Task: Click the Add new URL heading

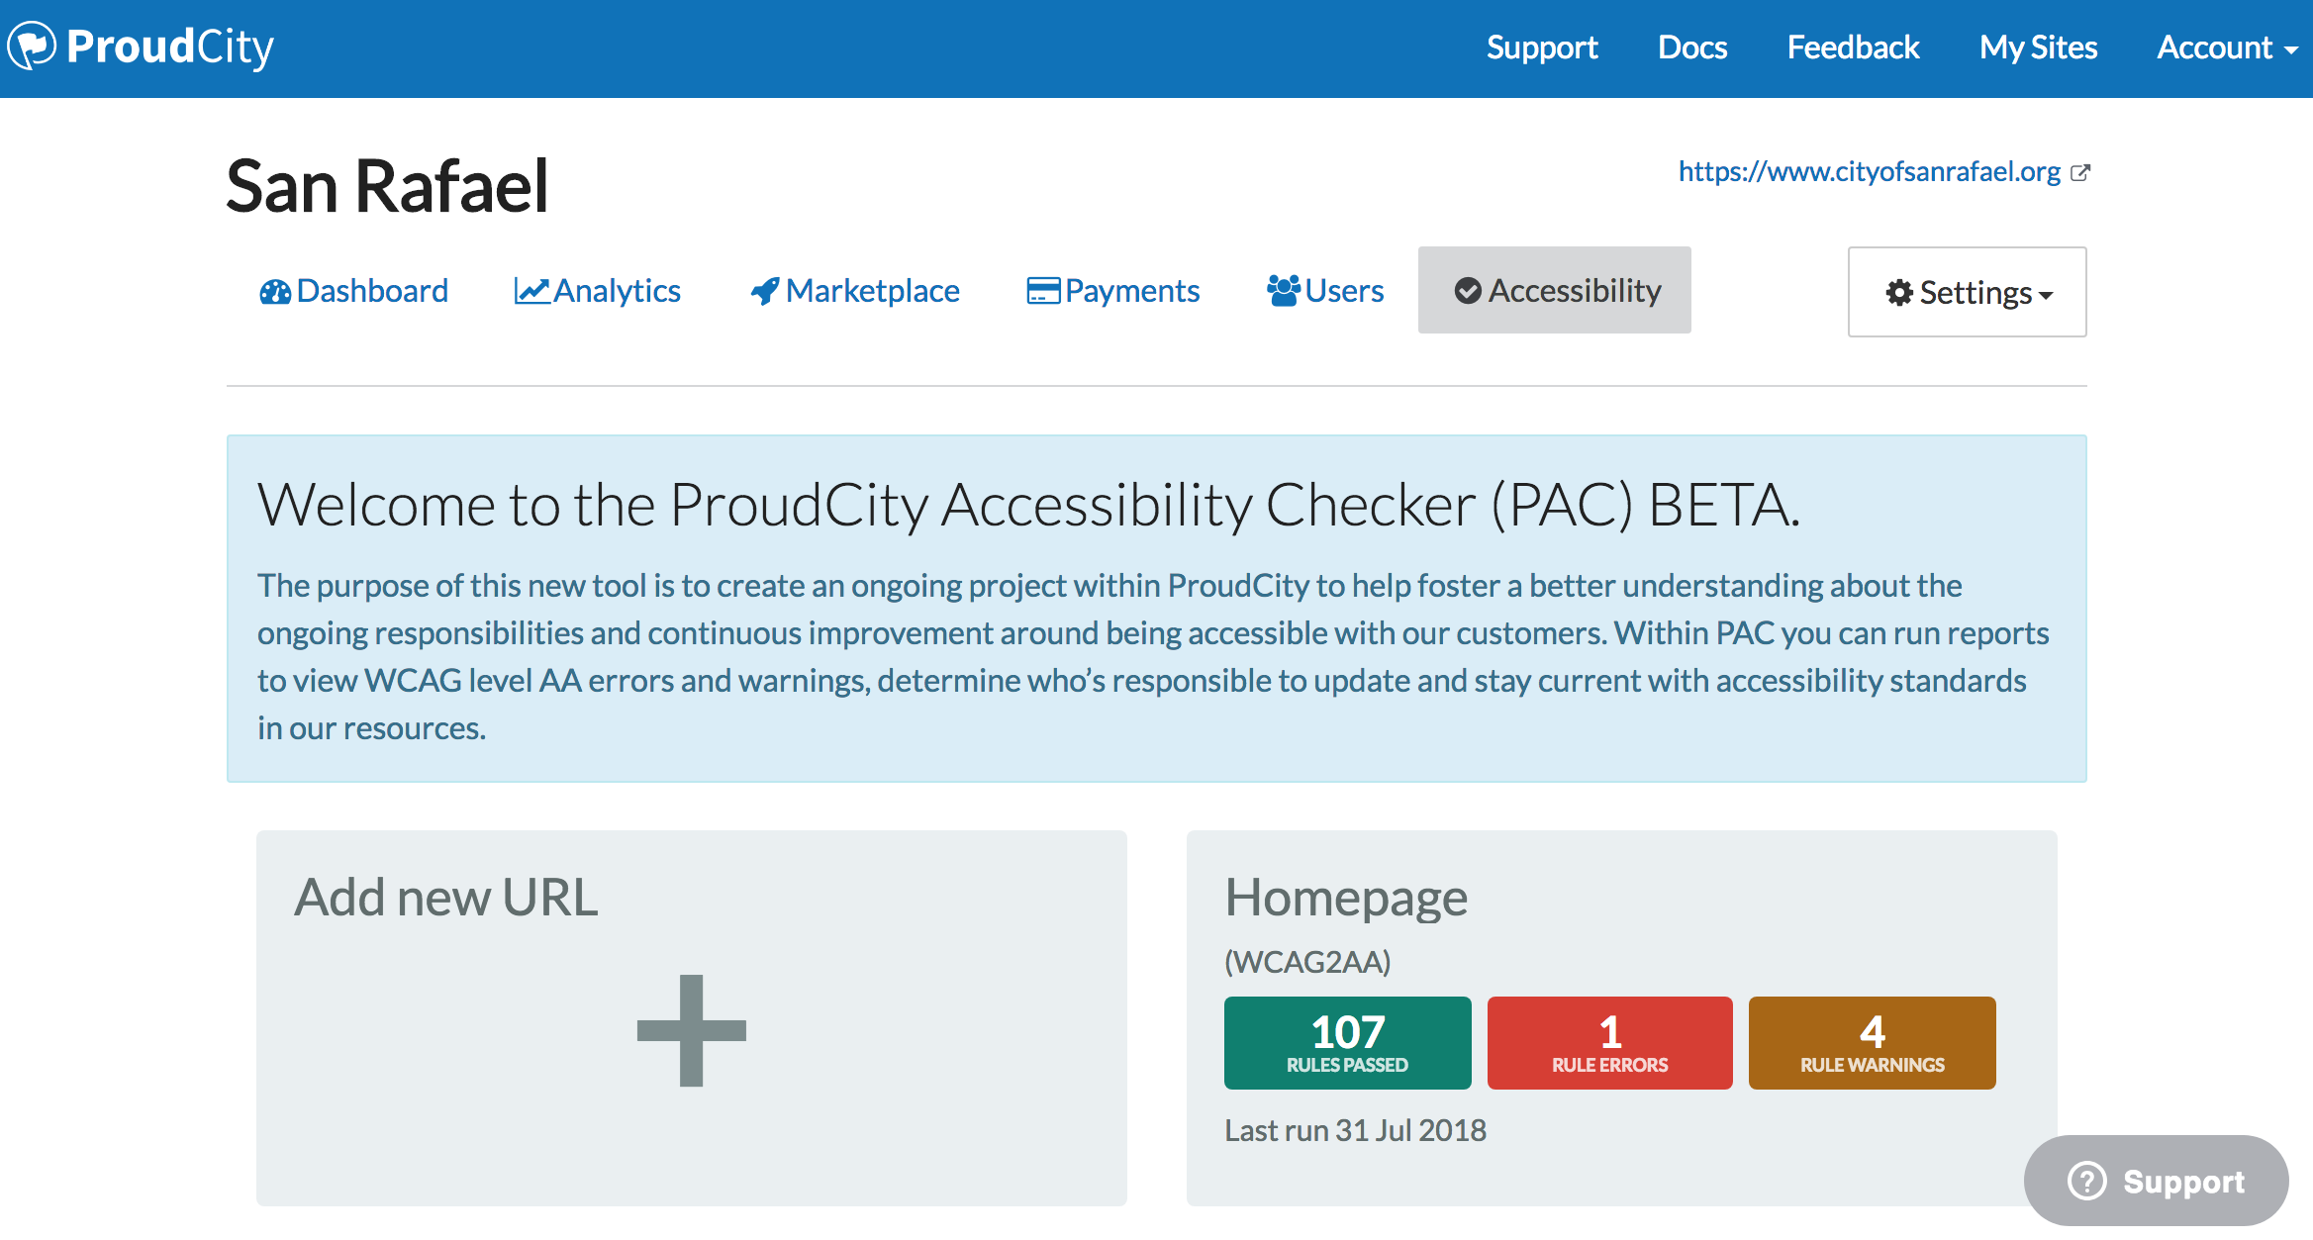Action: click(446, 898)
